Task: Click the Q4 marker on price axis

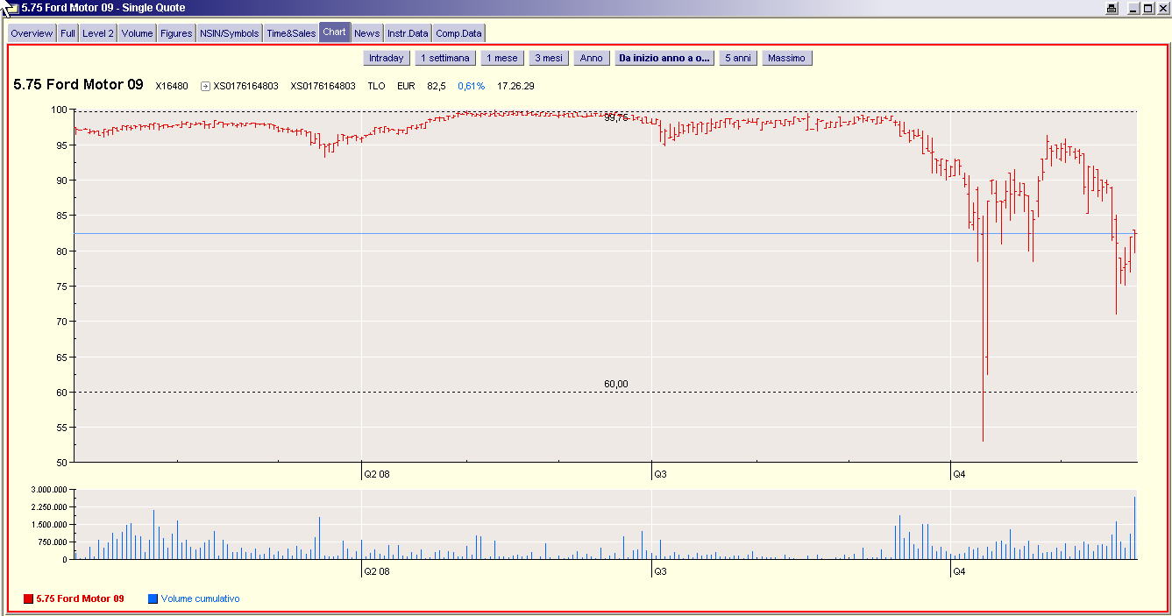Action: [x=959, y=474]
